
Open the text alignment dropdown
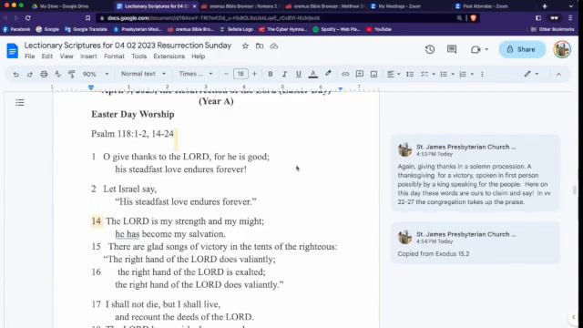point(394,74)
